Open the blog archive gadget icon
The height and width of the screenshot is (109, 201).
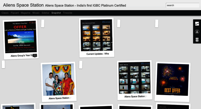tap(197, 40)
